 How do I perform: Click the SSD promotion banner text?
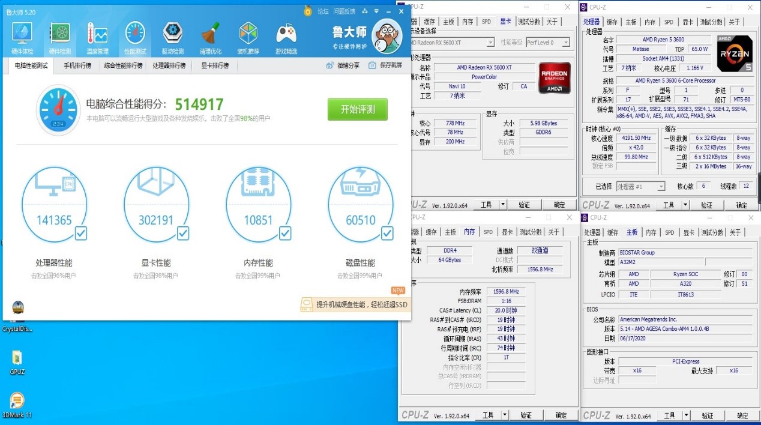(x=362, y=304)
